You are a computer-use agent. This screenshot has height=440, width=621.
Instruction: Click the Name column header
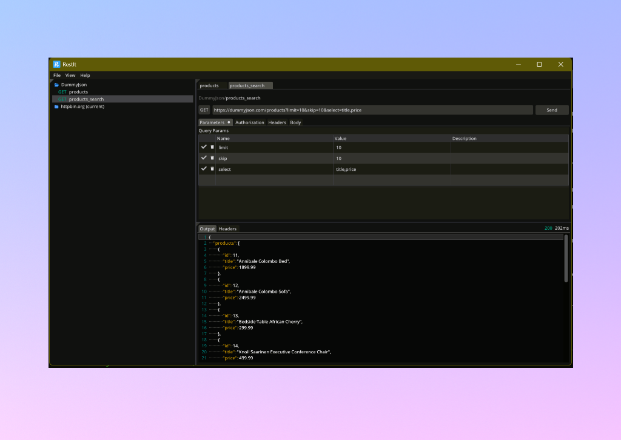(x=274, y=139)
